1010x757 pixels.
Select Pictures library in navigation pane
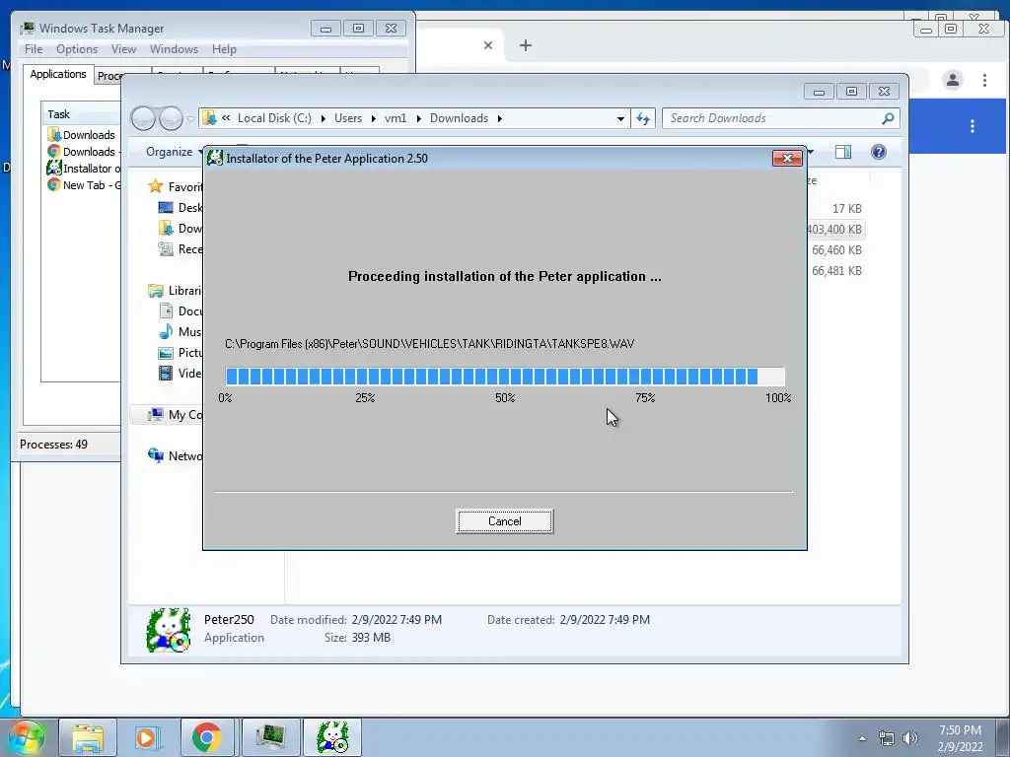[180, 352]
